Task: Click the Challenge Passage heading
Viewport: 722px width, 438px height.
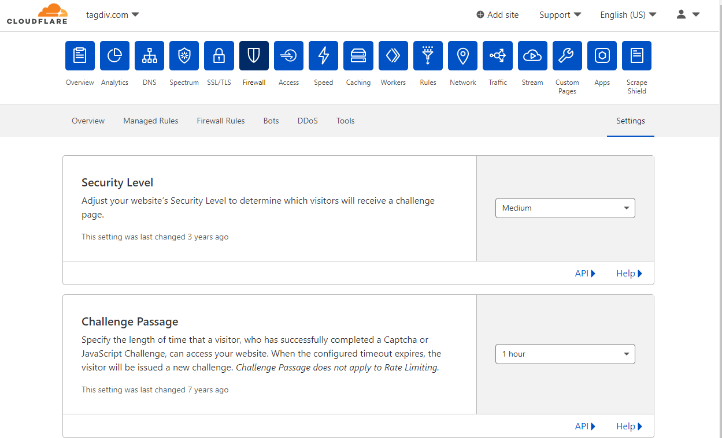Action: pyautogui.click(x=130, y=321)
